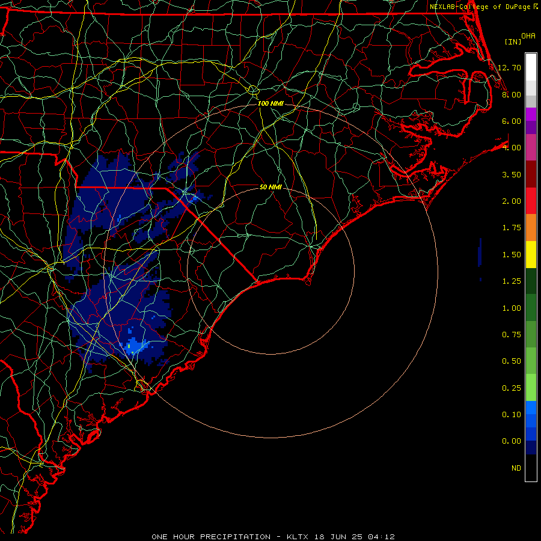Click the 50 NMI range ring label
This screenshot has height=541, width=541.
click(270, 187)
